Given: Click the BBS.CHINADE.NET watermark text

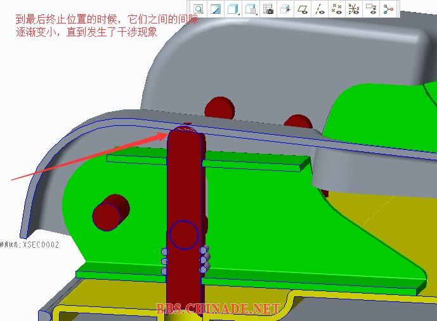Looking at the screenshot, I should 218,309.
